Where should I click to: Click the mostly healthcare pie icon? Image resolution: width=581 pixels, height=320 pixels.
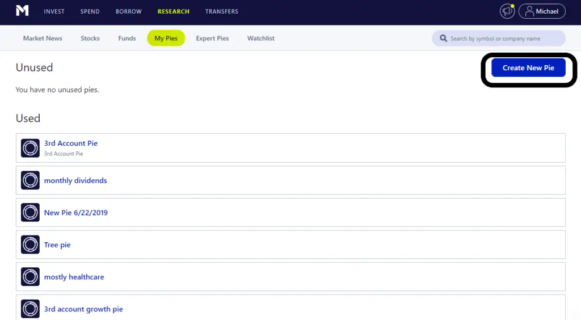[30, 277]
